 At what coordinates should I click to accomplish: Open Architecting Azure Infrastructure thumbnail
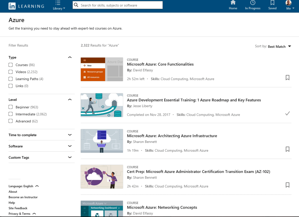102,141
